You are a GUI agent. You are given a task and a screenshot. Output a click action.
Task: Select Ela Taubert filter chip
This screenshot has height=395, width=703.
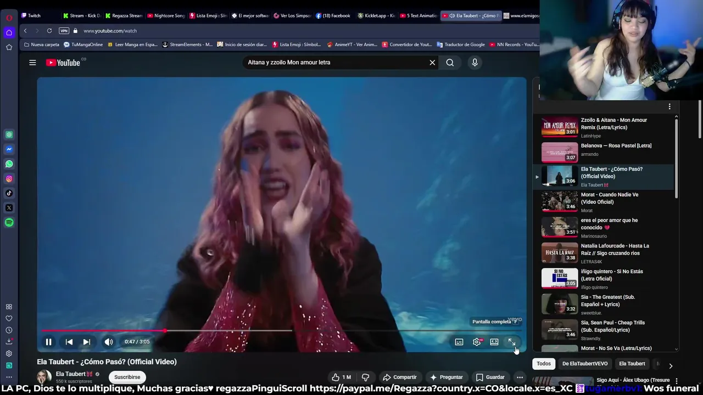pyautogui.click(x=632, y=364)
